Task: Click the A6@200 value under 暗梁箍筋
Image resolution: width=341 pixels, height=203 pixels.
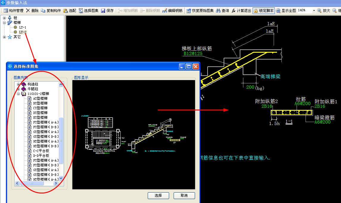Action: point(322,122)
